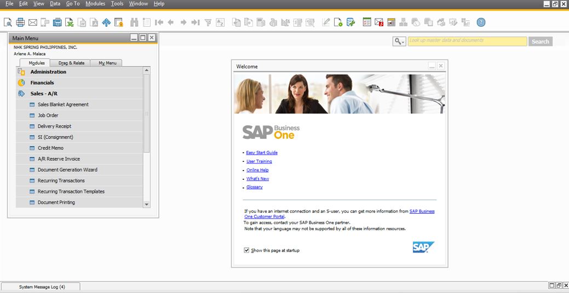Click the blue Launch Application arrows icon
The width and height of the screenshot is (569, 293).
[106, 22]
